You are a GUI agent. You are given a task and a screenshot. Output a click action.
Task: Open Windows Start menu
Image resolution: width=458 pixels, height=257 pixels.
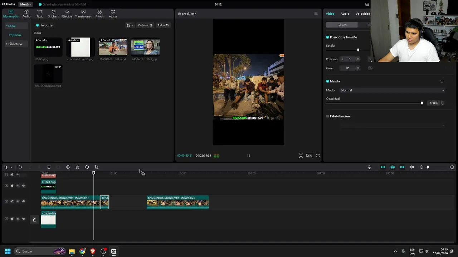8,251
